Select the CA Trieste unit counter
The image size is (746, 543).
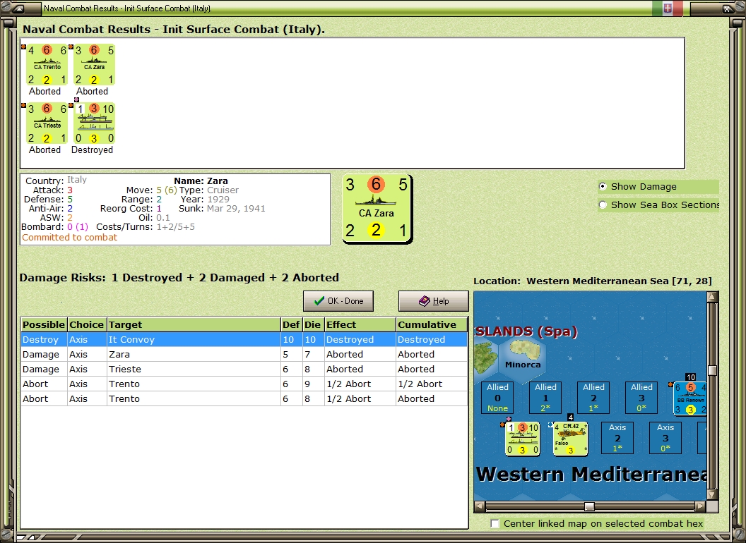coord(47,123)
